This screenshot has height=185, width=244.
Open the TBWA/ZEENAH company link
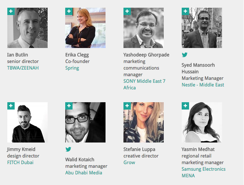tap(23, 68)
